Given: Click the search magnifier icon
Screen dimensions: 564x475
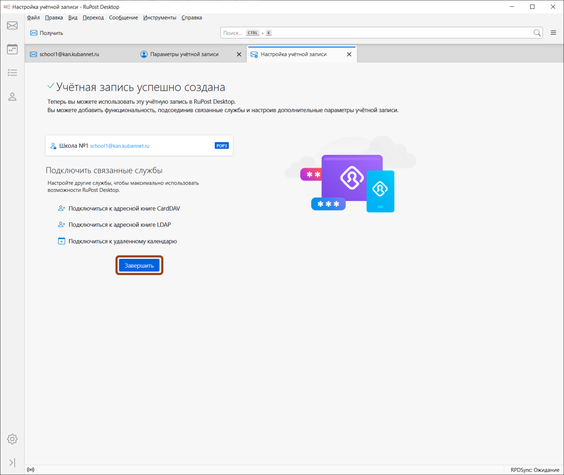Looking at the screenshot, I should [537, 33].
